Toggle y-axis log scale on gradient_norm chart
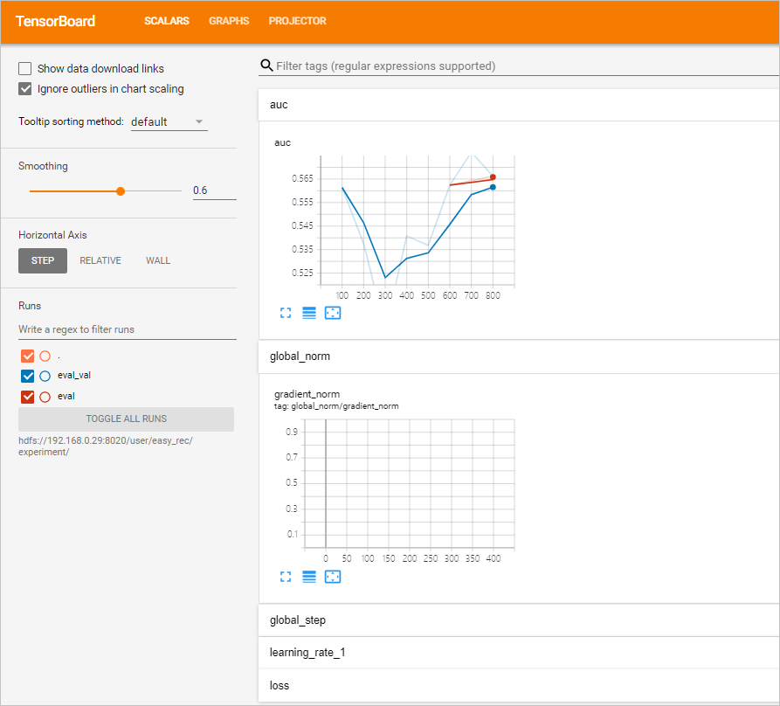This screenshot has width=780, height=706. pyautogui.click(x=309, y=577)
